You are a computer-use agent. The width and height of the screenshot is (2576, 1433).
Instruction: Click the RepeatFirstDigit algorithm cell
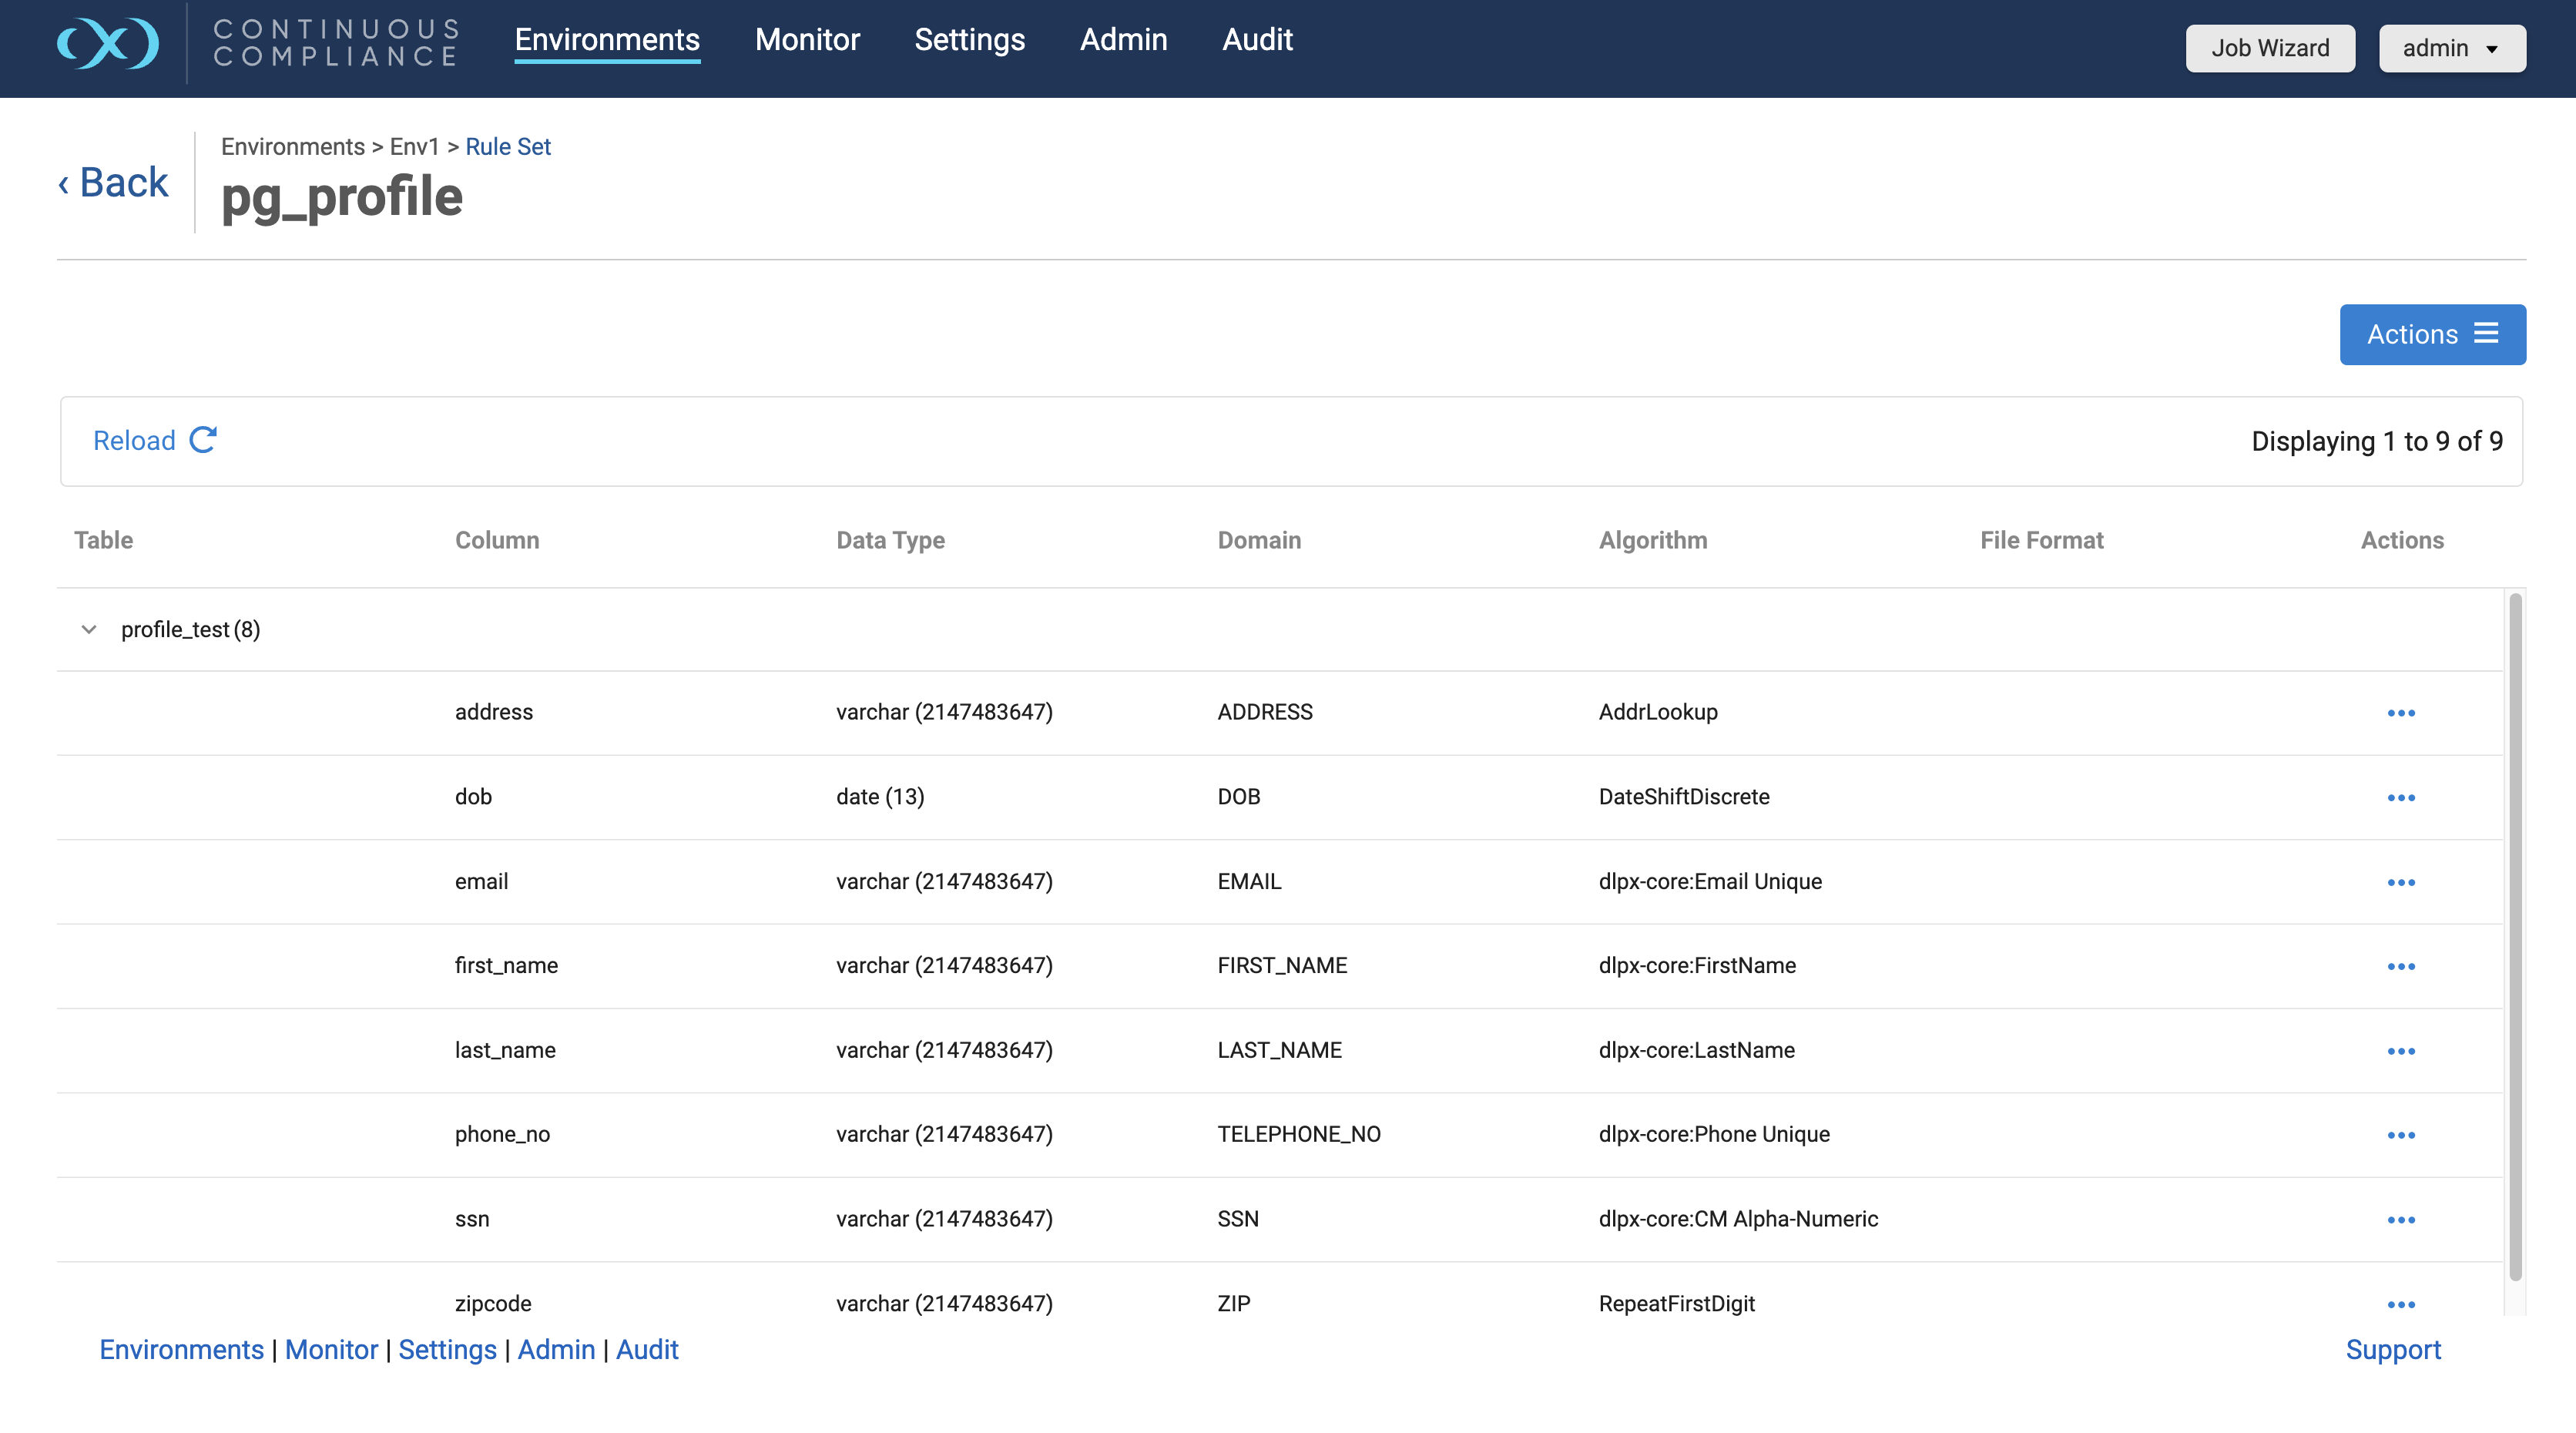click(x=1676, y=1303)
